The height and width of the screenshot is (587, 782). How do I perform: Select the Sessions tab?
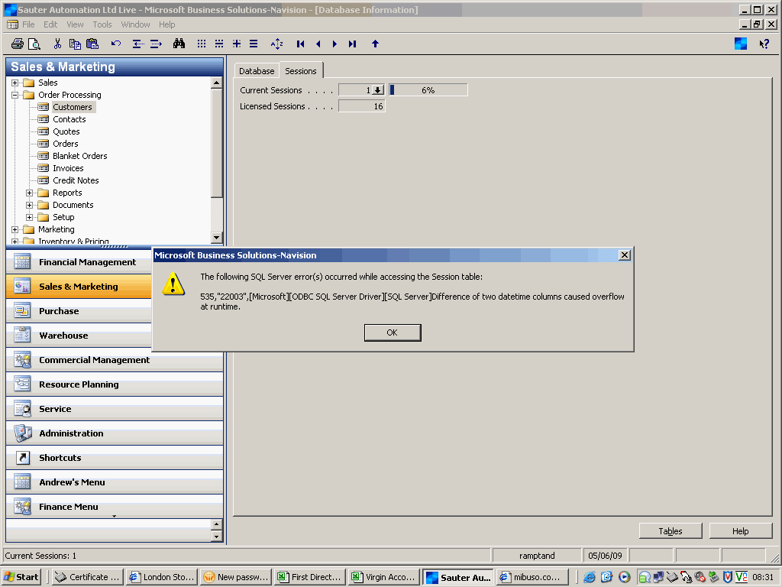[x=301, y=70]
